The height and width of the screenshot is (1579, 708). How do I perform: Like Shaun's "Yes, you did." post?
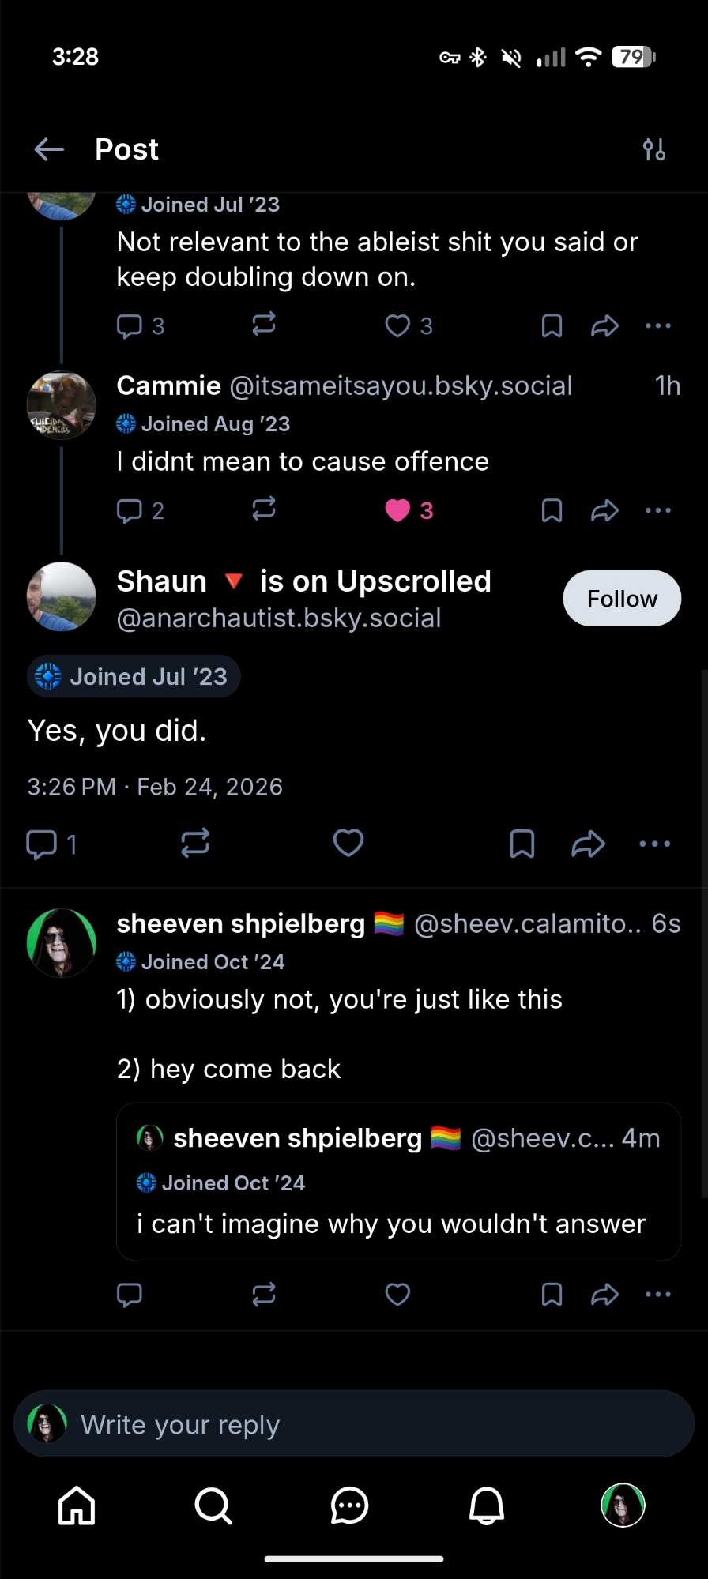[x=348, y=844]
